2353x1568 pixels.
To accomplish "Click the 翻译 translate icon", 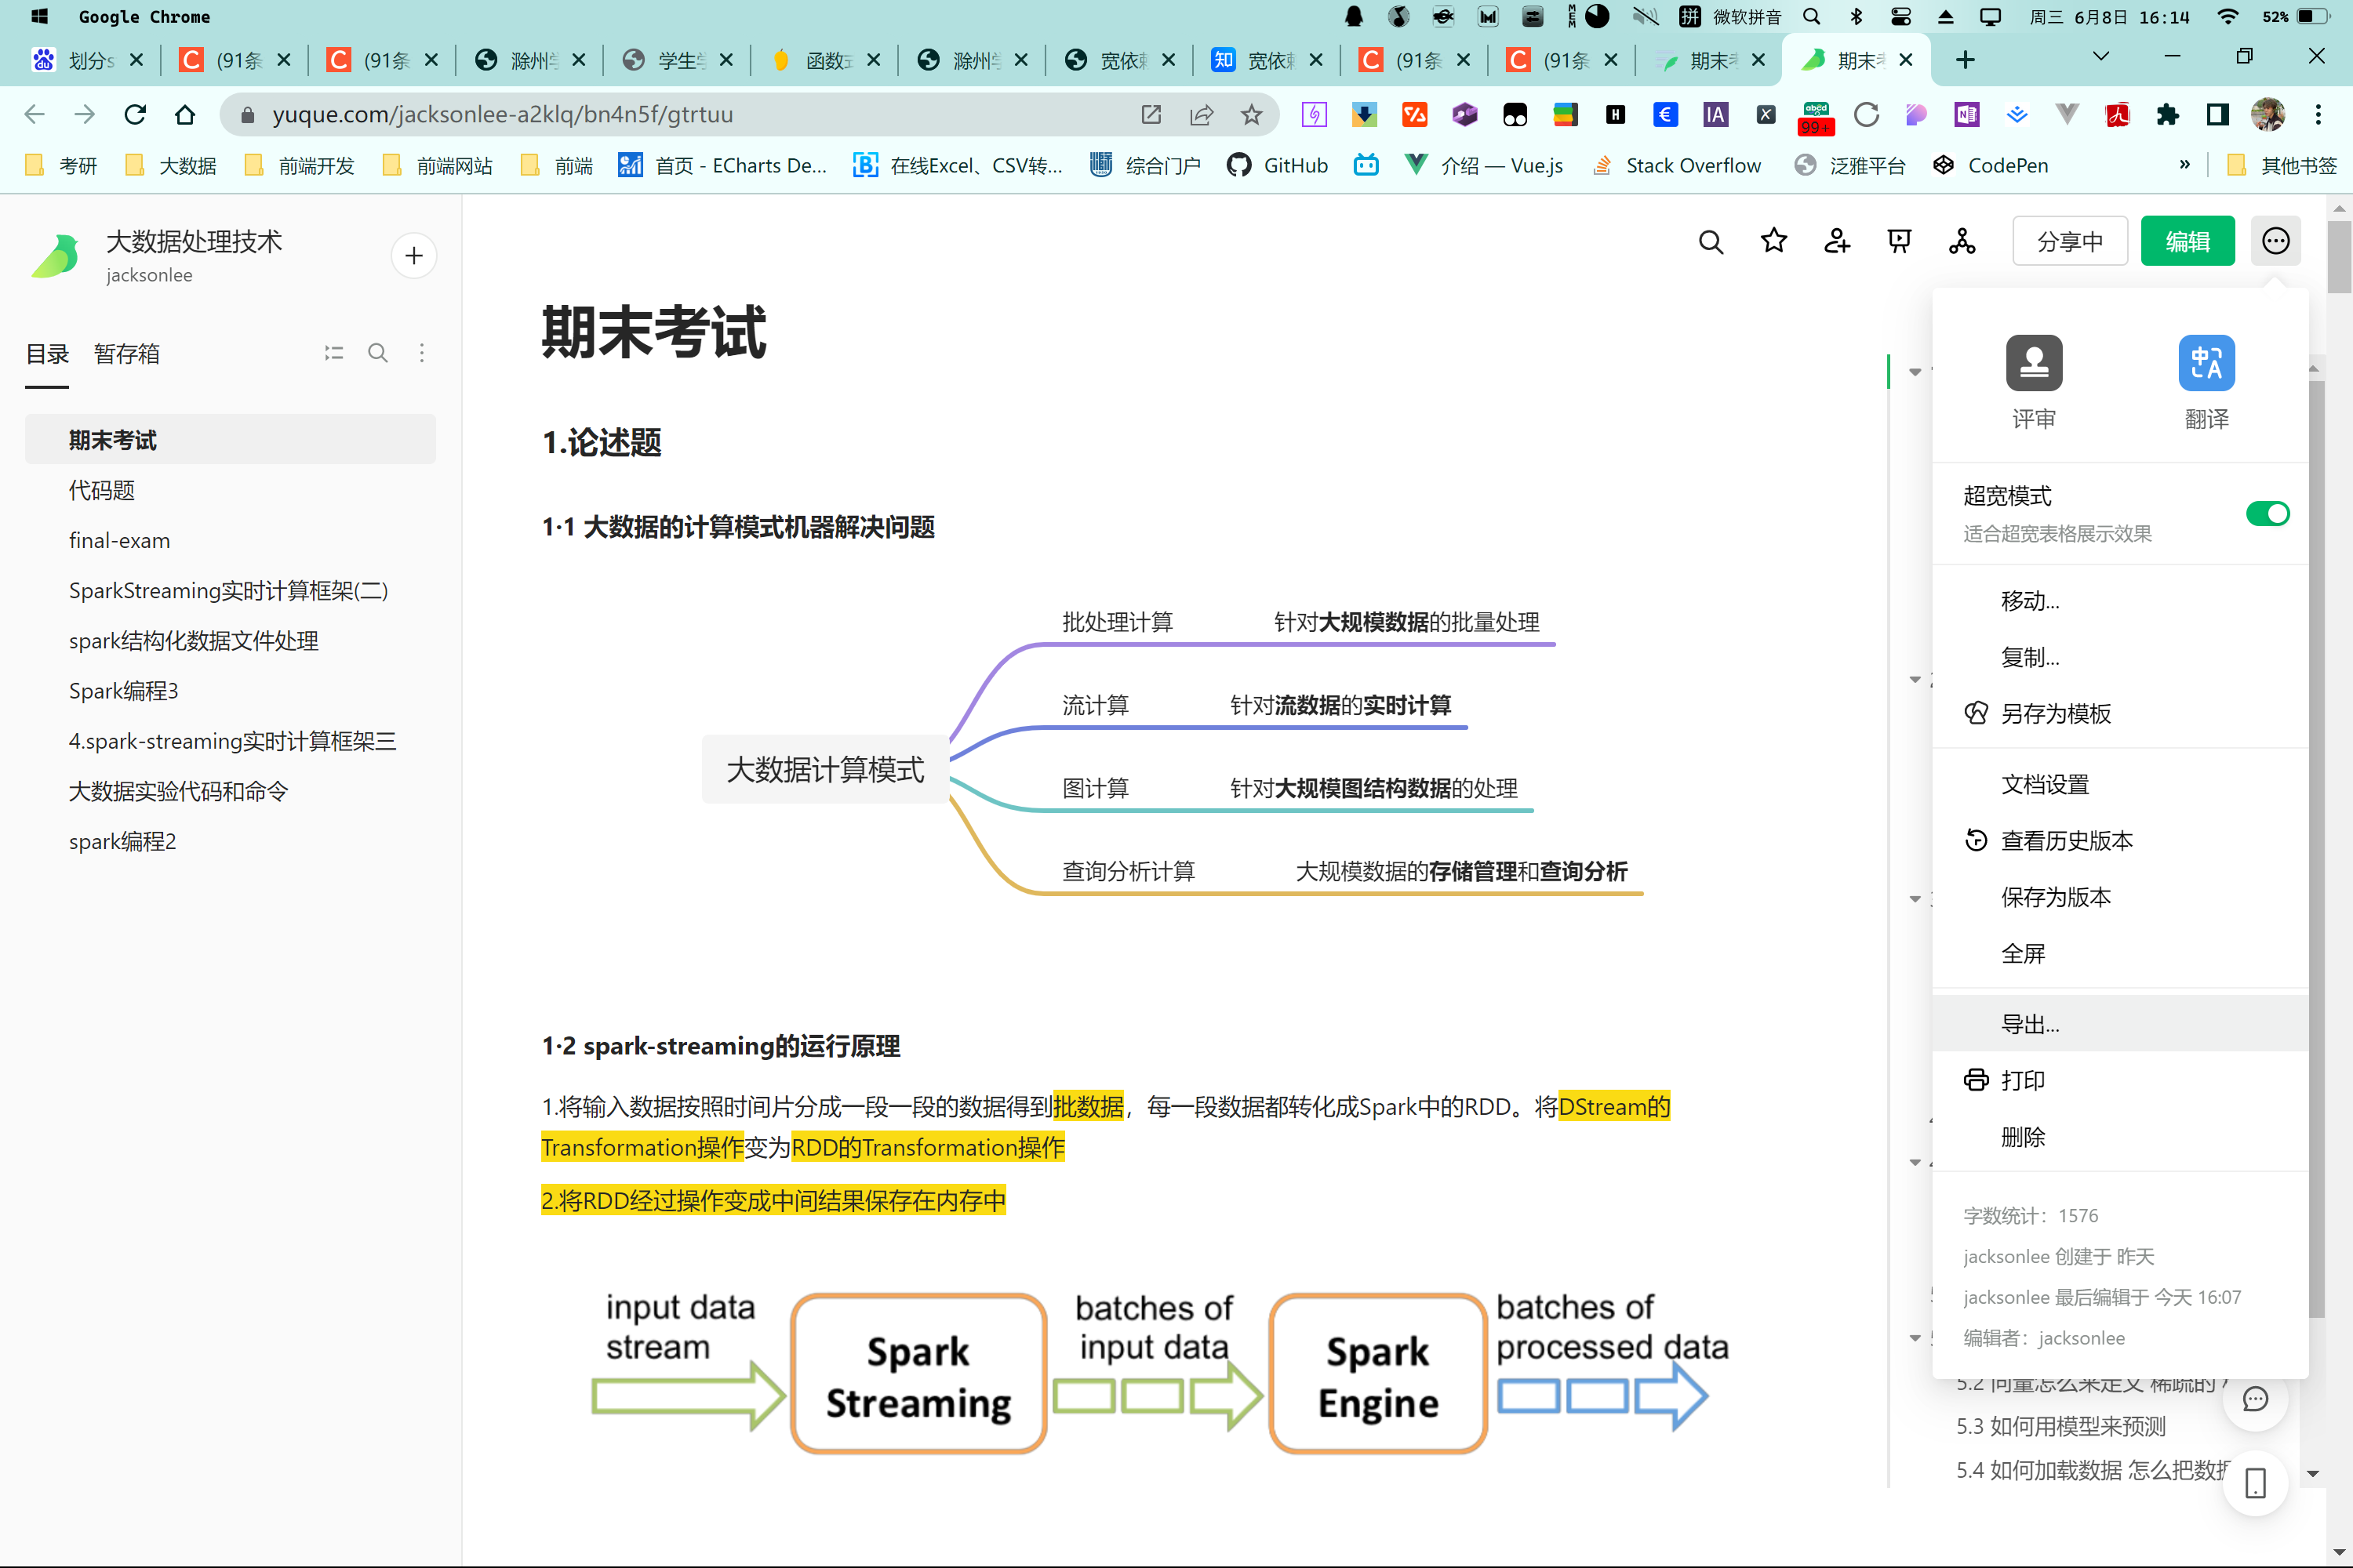I will click(x=2206, y=363).
